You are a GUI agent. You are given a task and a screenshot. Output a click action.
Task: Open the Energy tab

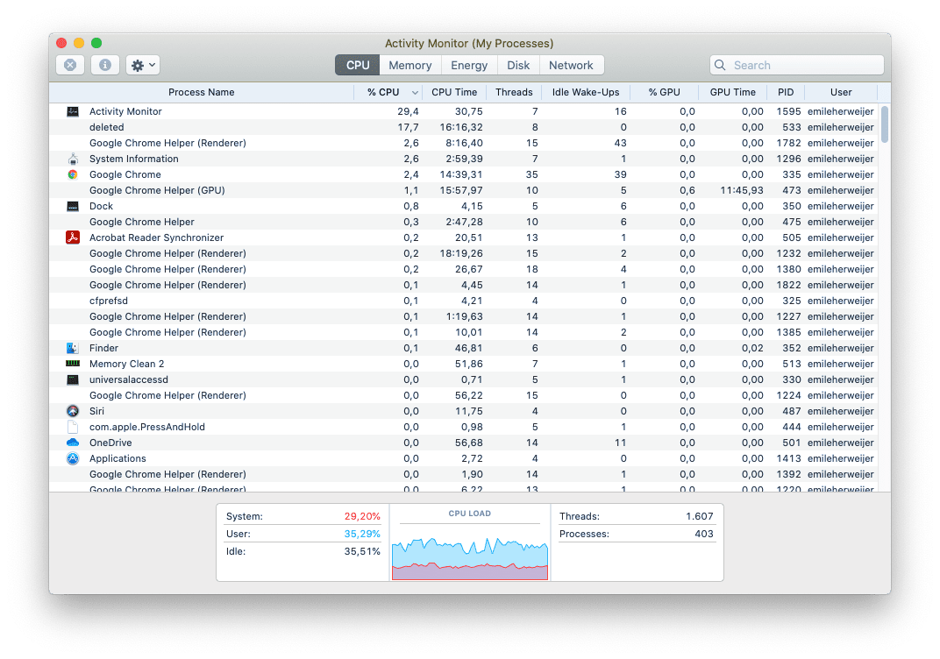(469, 65)
